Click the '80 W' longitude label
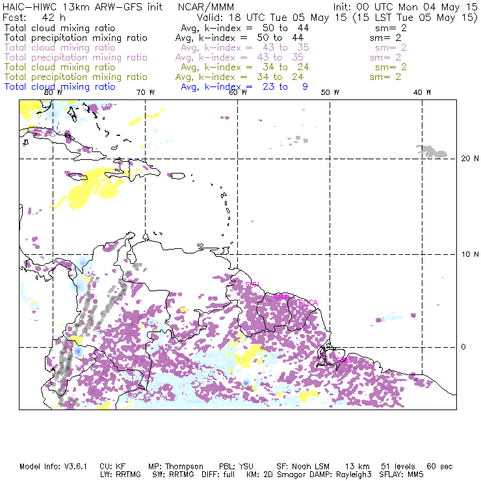The width and height of the screenshot is (481, 481). coord(53,92)
